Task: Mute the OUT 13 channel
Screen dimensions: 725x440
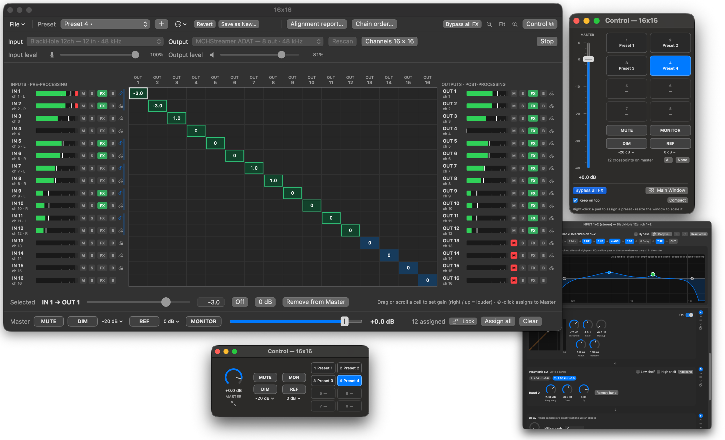Action: coord(514,243)
